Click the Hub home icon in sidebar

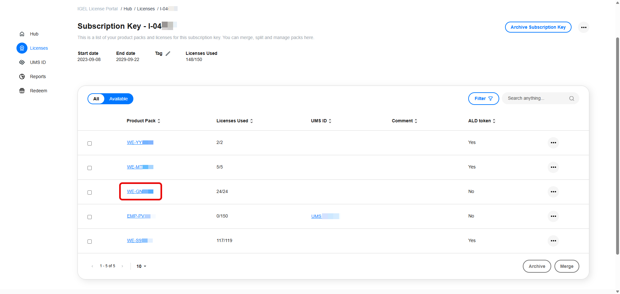[22, 34]
